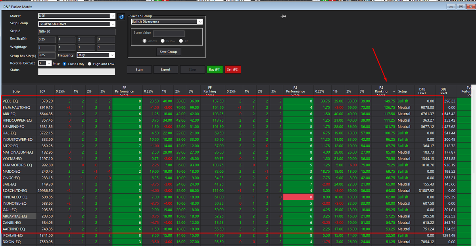This screenshot has height=246, width=476.
Task: Click the Score Value input box
Action: click(169, 34)
